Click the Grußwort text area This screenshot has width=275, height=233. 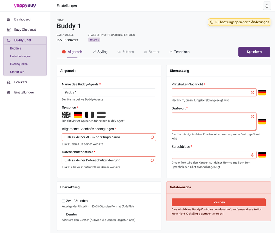pos(211,122)
